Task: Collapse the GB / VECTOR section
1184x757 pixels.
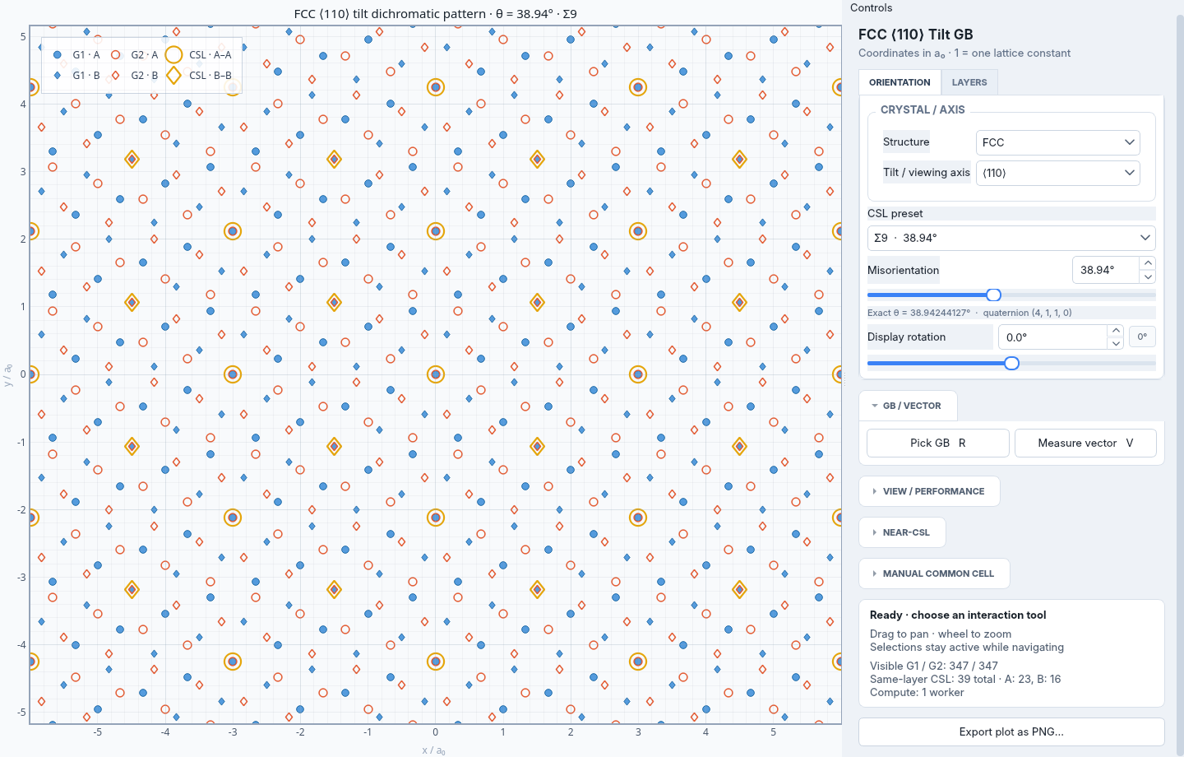Action: (908, 406)
